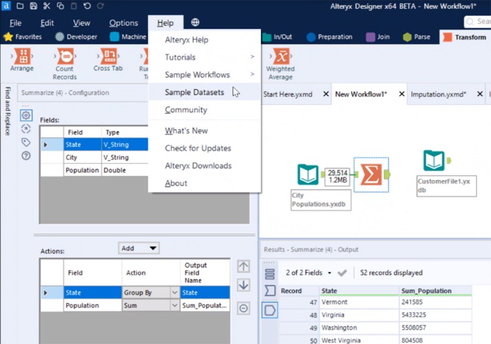Switch to data view in the Results panel
The image size is (491, 344).
point(270,310)
